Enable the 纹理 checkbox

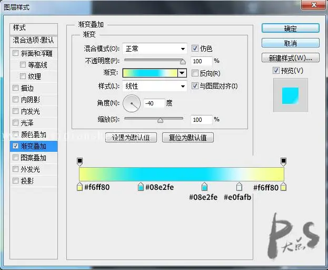(x=23, y=76)
